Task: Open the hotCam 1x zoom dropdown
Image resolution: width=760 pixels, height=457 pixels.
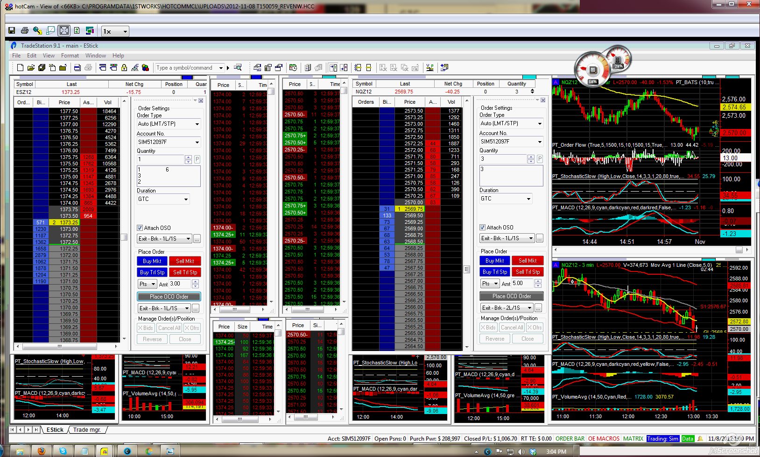Action: click(115, 31)
